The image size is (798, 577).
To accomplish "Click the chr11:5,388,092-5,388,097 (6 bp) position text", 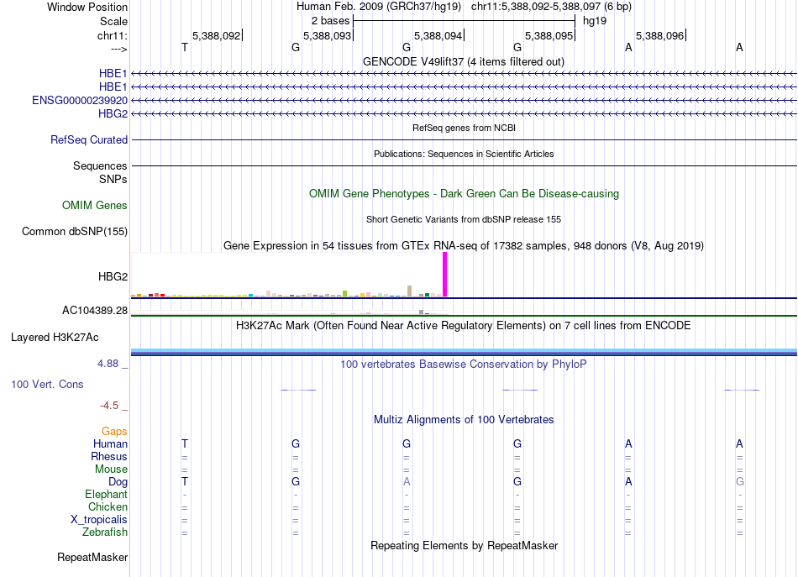I will (551, 7).
